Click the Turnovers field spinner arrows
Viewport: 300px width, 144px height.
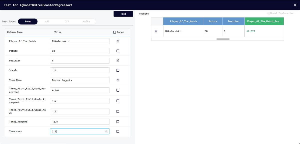point(106,131)
